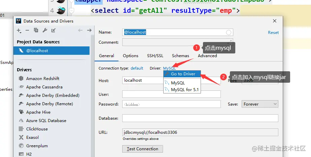Switch to the General tab
Screen dimensions: 311x157
coord(106,56)
